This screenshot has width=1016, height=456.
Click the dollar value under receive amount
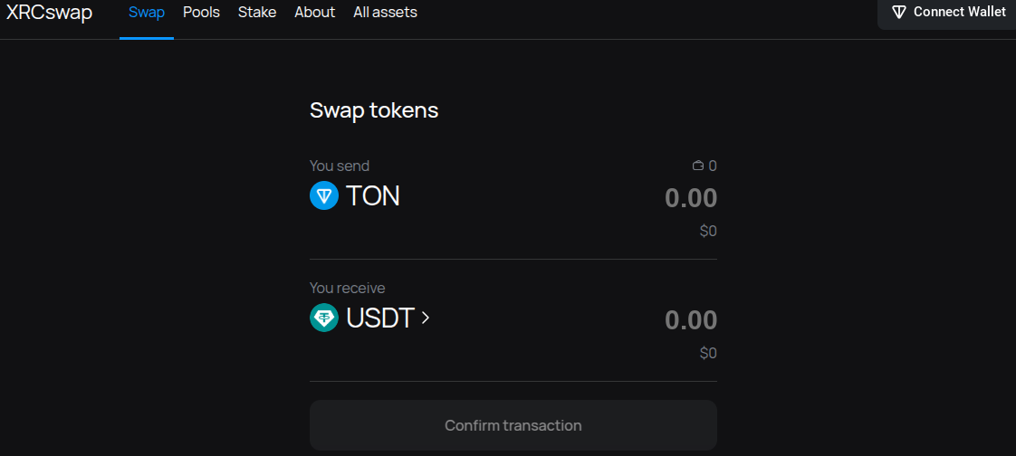(x=708, y=353)
